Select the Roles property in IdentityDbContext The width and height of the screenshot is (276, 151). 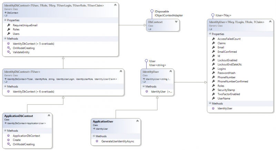click(x=16, y=29)
